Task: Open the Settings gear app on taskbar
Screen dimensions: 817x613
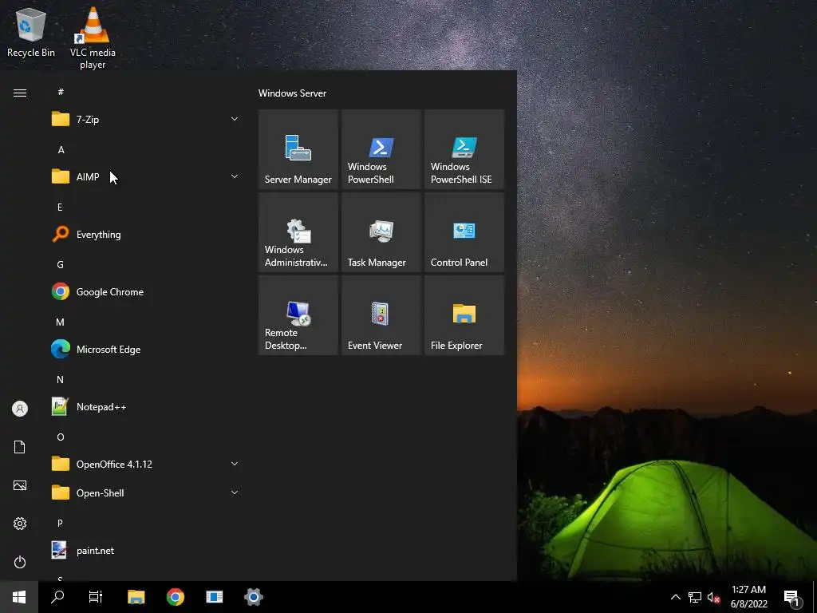Action: (x=253, y=597)
